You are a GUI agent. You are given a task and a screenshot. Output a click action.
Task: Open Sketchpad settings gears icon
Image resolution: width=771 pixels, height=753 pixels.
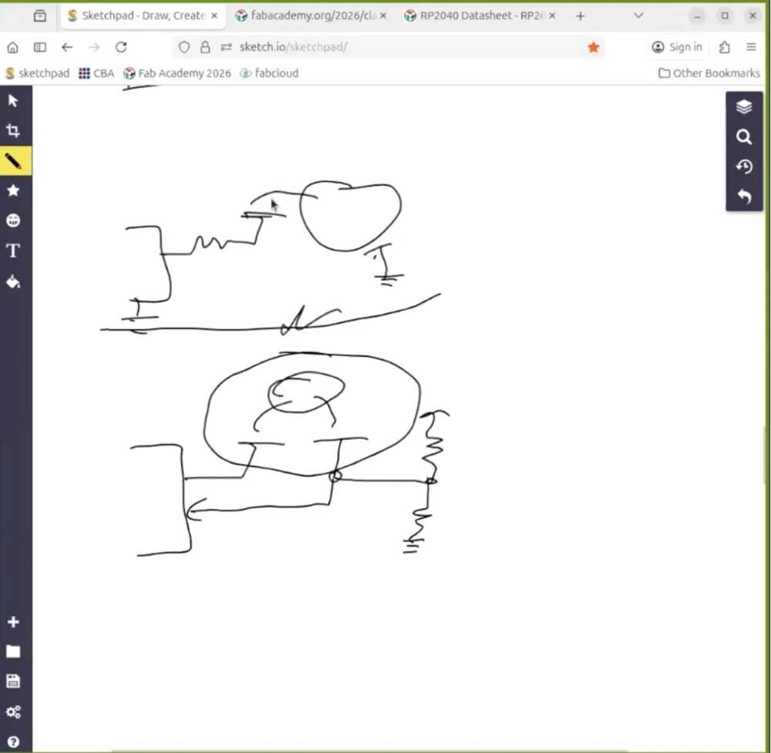pyautogui.click(x=13, y=711)
